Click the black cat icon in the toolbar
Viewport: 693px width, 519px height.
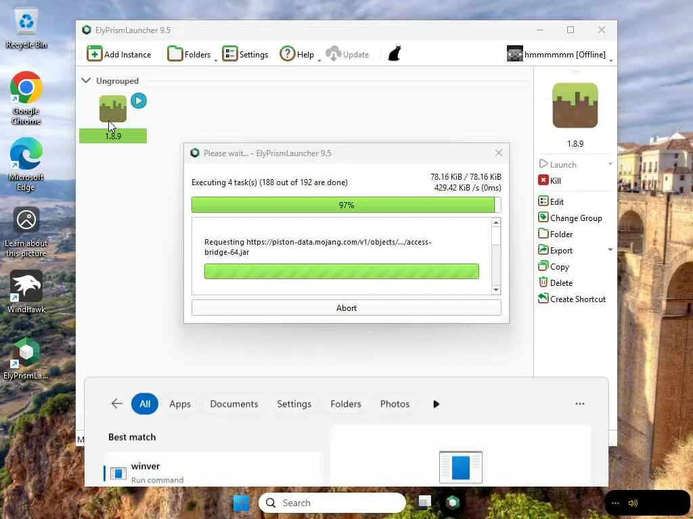(x=395, y=54)
